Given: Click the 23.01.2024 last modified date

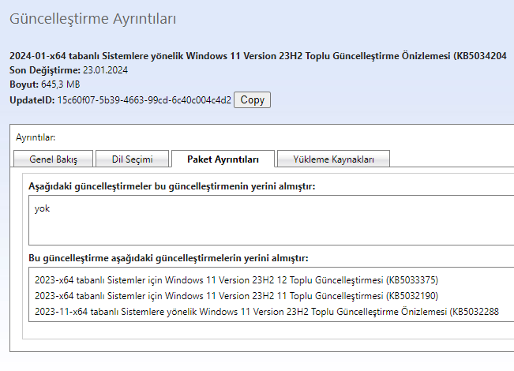Looking at the screenshot, I should tap(105, 70).
